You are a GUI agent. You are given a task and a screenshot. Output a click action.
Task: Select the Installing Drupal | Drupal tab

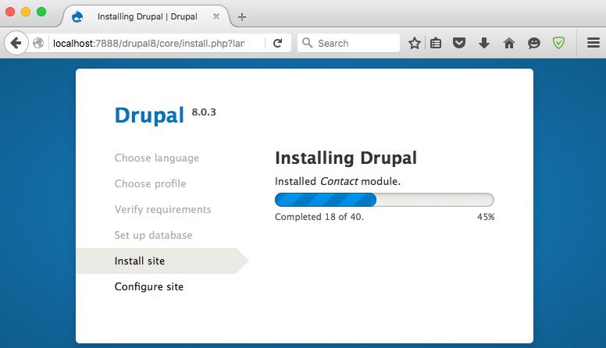click(146, 16)
